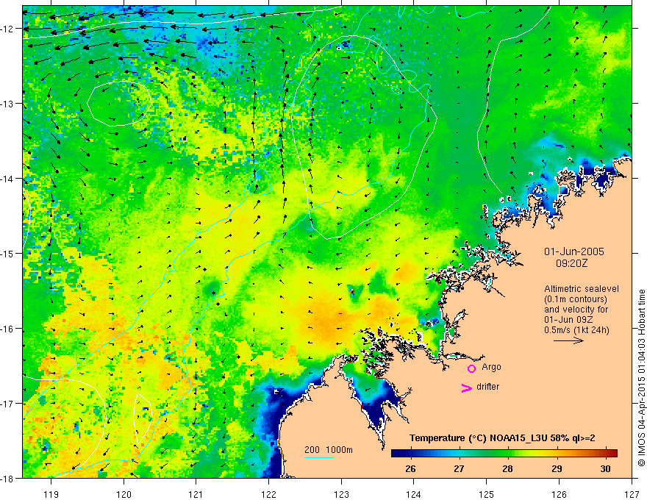Click the -15 latitude axis label

click(x=8, y=253)
